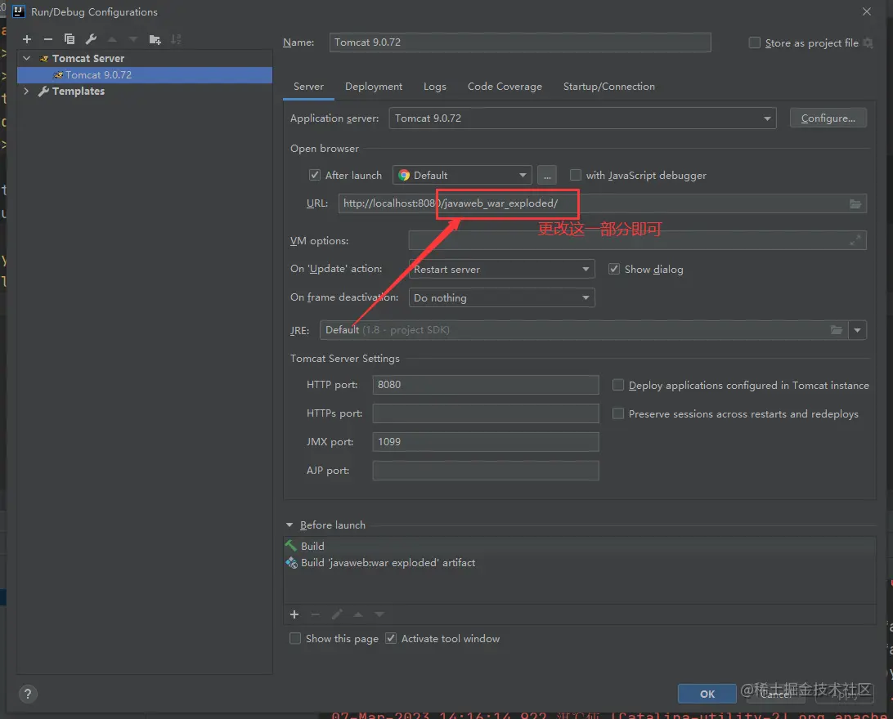Toggle Store as project file checkbox

pyautogui.click(x=755, y=42)
